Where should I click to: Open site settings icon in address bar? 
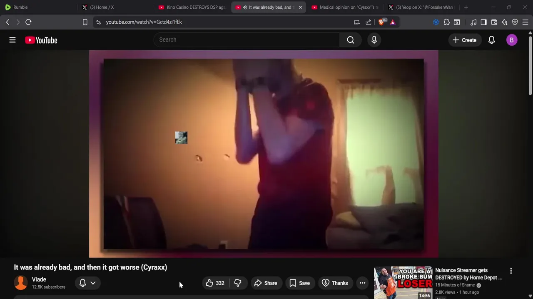98,22
